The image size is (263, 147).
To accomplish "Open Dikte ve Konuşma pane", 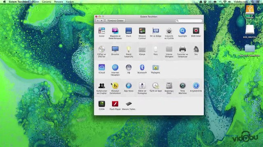I will click(x=142, y=86).
